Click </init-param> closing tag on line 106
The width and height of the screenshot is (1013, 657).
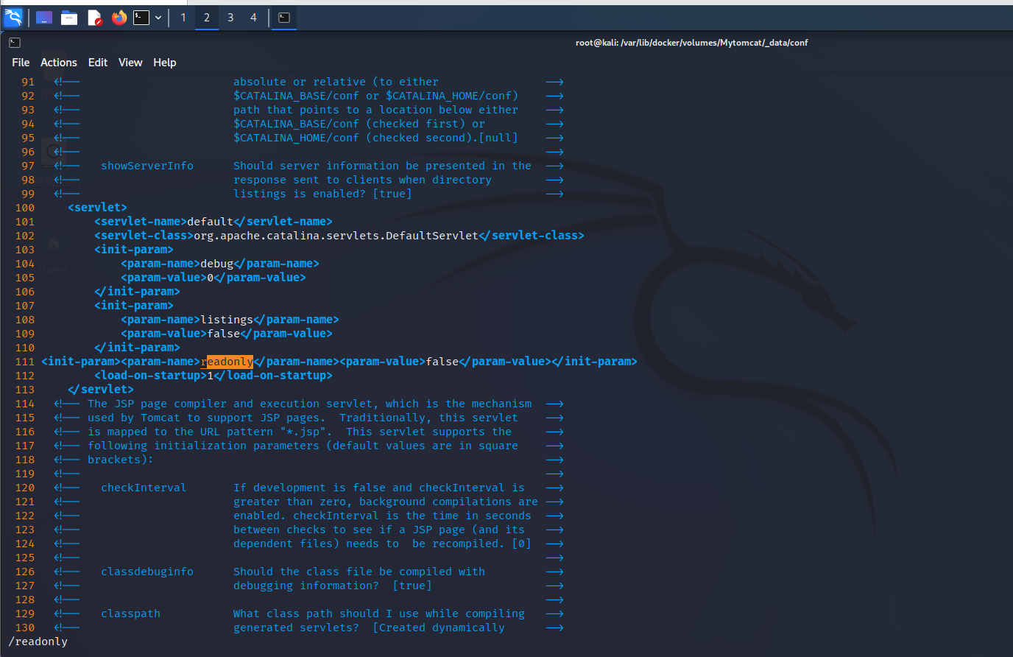pos(137,292)
